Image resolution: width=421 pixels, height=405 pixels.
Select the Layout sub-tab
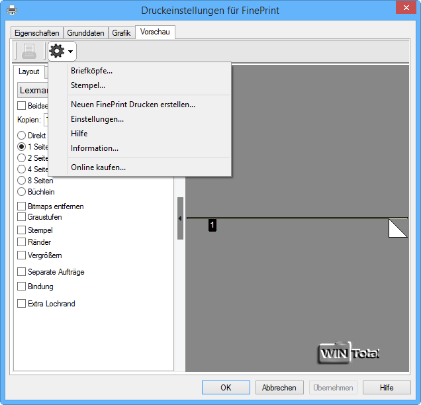tap(28, 71)
